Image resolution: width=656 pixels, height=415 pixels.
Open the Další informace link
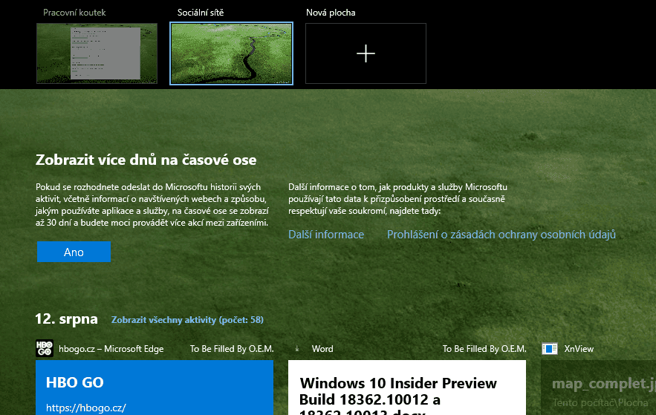click(x=326, y=235)
